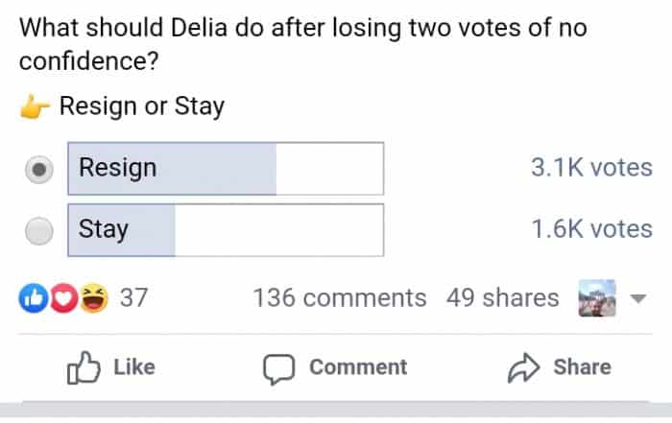Viewport: 672px width, 423px height.
Task: Click the laughing Haha reaction icon
Action: tap(93, 298)
